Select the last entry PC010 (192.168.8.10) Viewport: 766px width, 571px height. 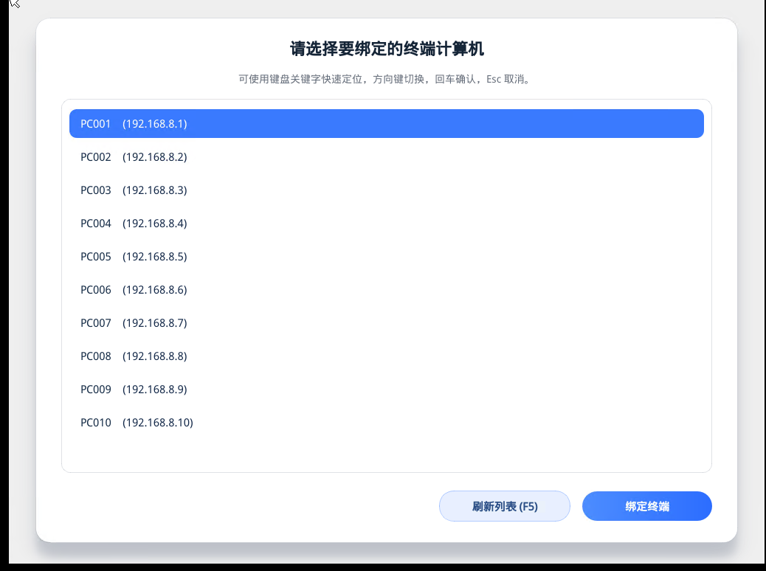pos(386,422)
